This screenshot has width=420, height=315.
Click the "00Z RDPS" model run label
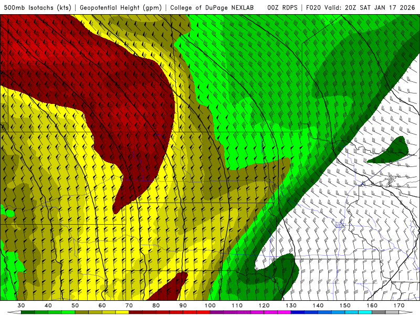click(282, 8)
